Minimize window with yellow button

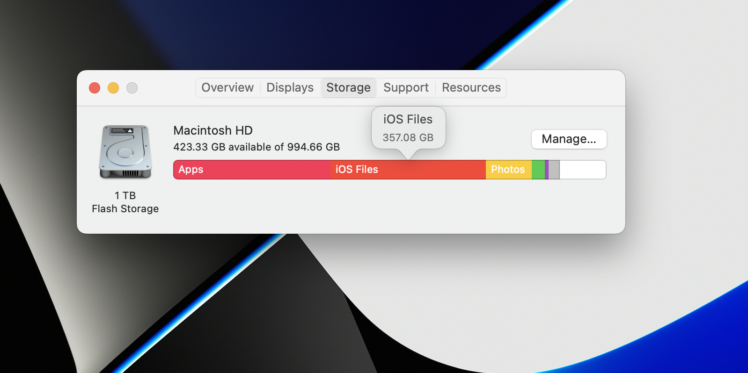pos(113,88)
